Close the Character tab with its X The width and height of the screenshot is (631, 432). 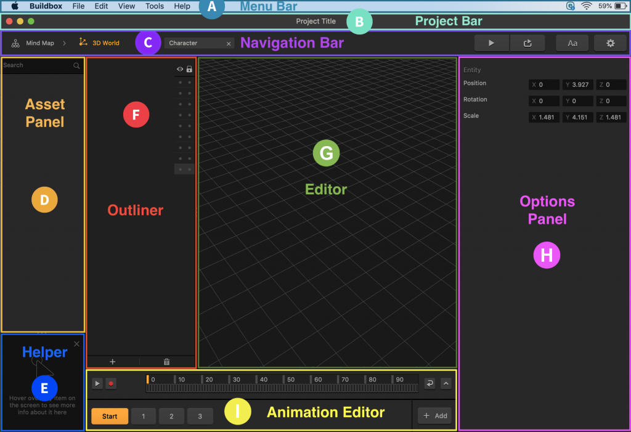[x=229, y=44]
